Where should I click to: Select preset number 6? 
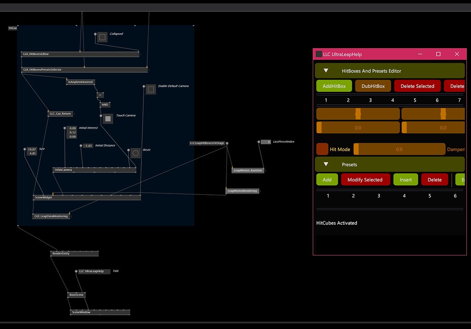point(455,196)
